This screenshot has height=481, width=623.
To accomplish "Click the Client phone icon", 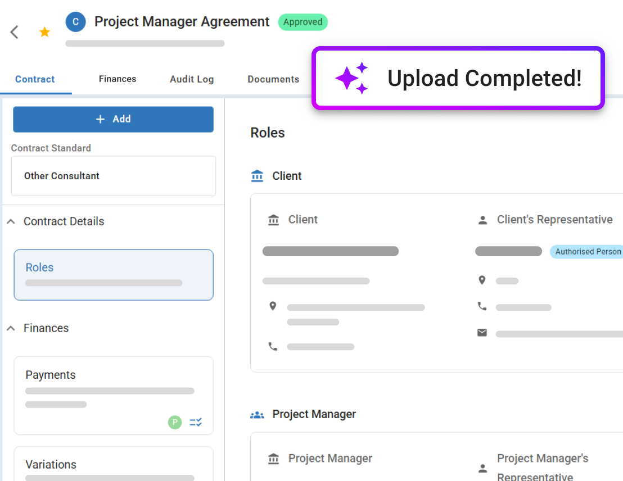I will (x=273, y=346).
